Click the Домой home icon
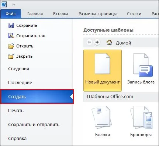 click(x=109, y=42)
